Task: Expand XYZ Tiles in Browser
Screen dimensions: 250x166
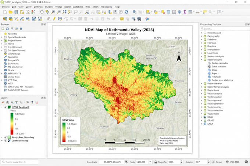Action: point(2,80)
